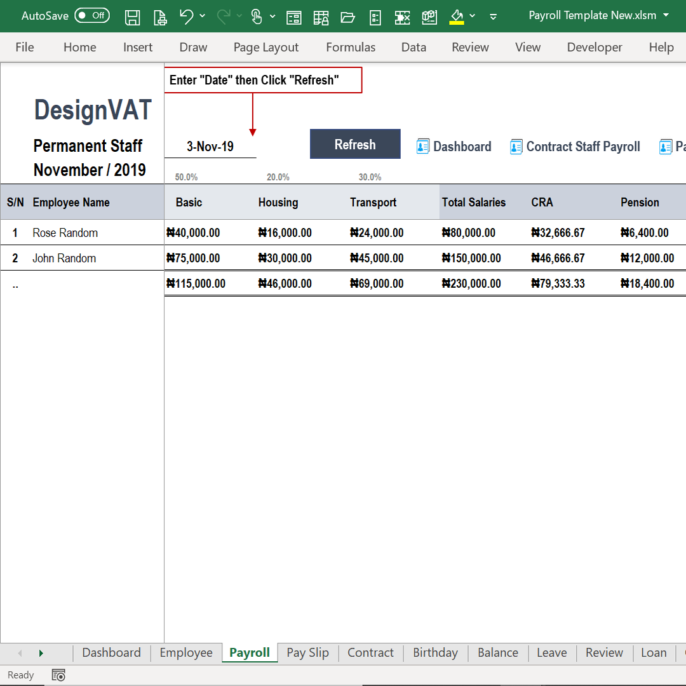This screenshot has width=686, height=686.
Task: Select the Dashboard navigation card icon
Action: 423,146
